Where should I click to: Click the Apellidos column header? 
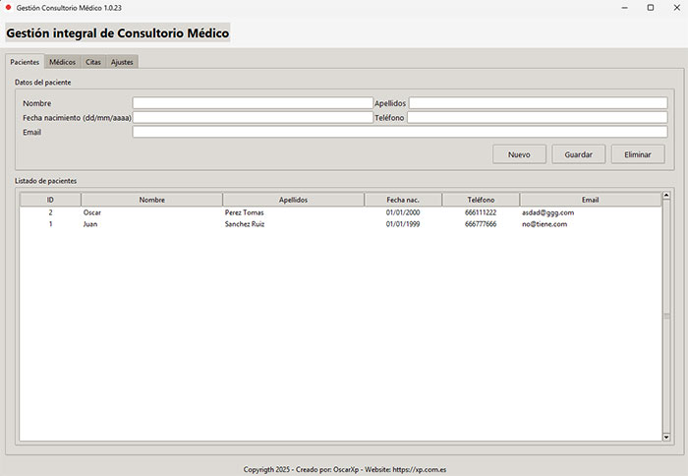coord(293,200)
